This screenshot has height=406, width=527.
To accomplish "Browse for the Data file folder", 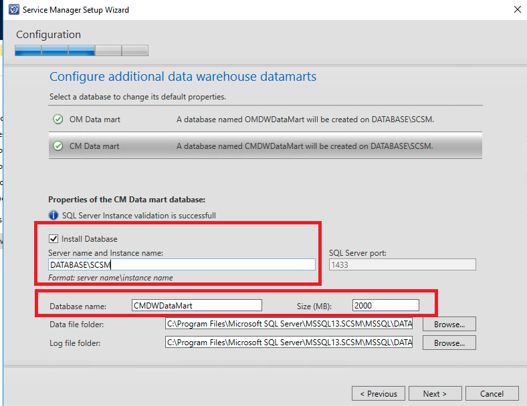I will pos(449,324).
